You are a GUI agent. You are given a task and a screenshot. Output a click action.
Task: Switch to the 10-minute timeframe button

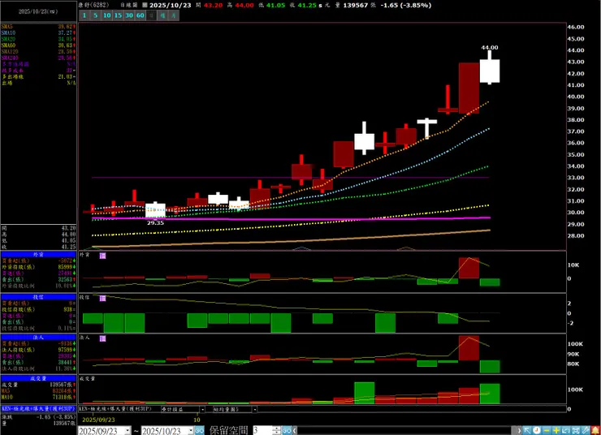(106, 15)
